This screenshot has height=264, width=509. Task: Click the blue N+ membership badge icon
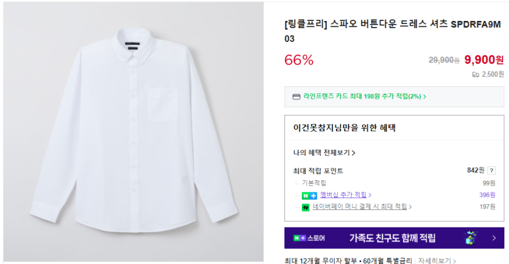click(310, 195)
